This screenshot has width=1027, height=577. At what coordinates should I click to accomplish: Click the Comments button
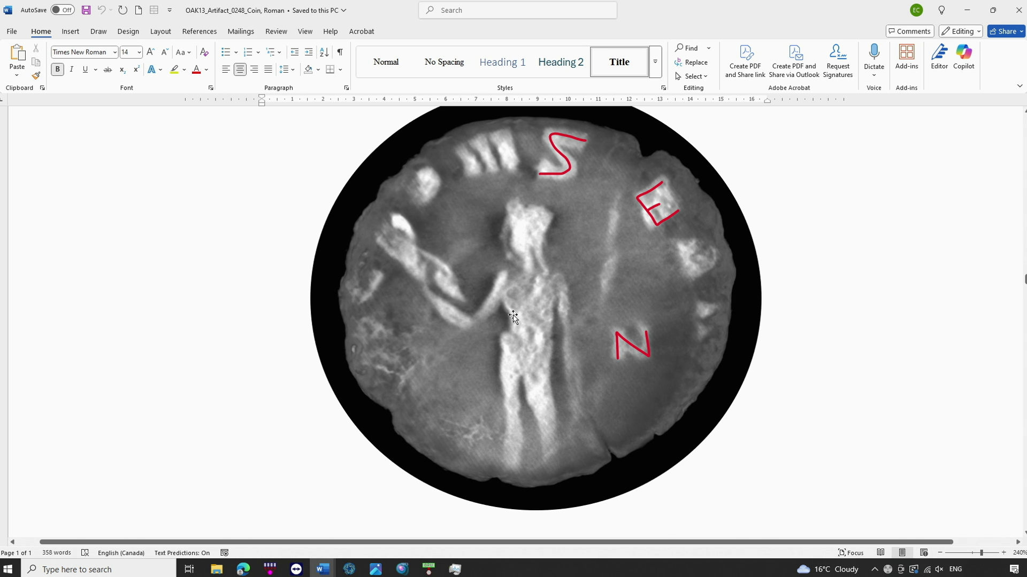click(909, 32)
